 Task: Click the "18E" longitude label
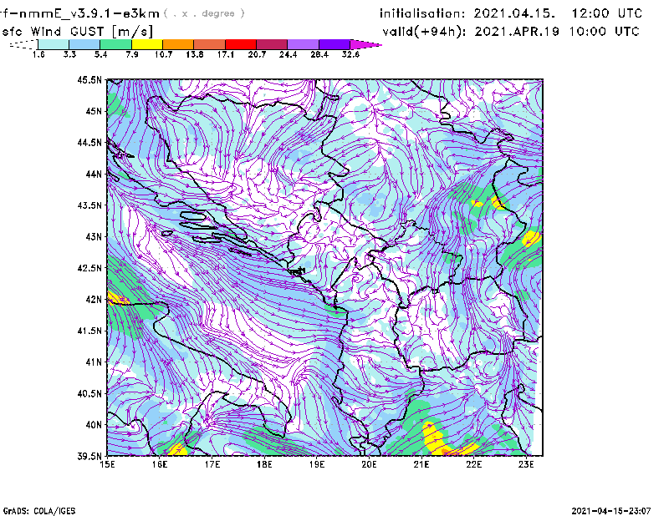click(x=264, y=464)
